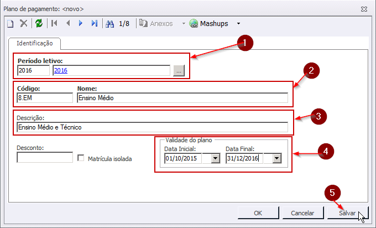
Task: Open the toolbar options dropdown arrow
Action: (238, 24)
